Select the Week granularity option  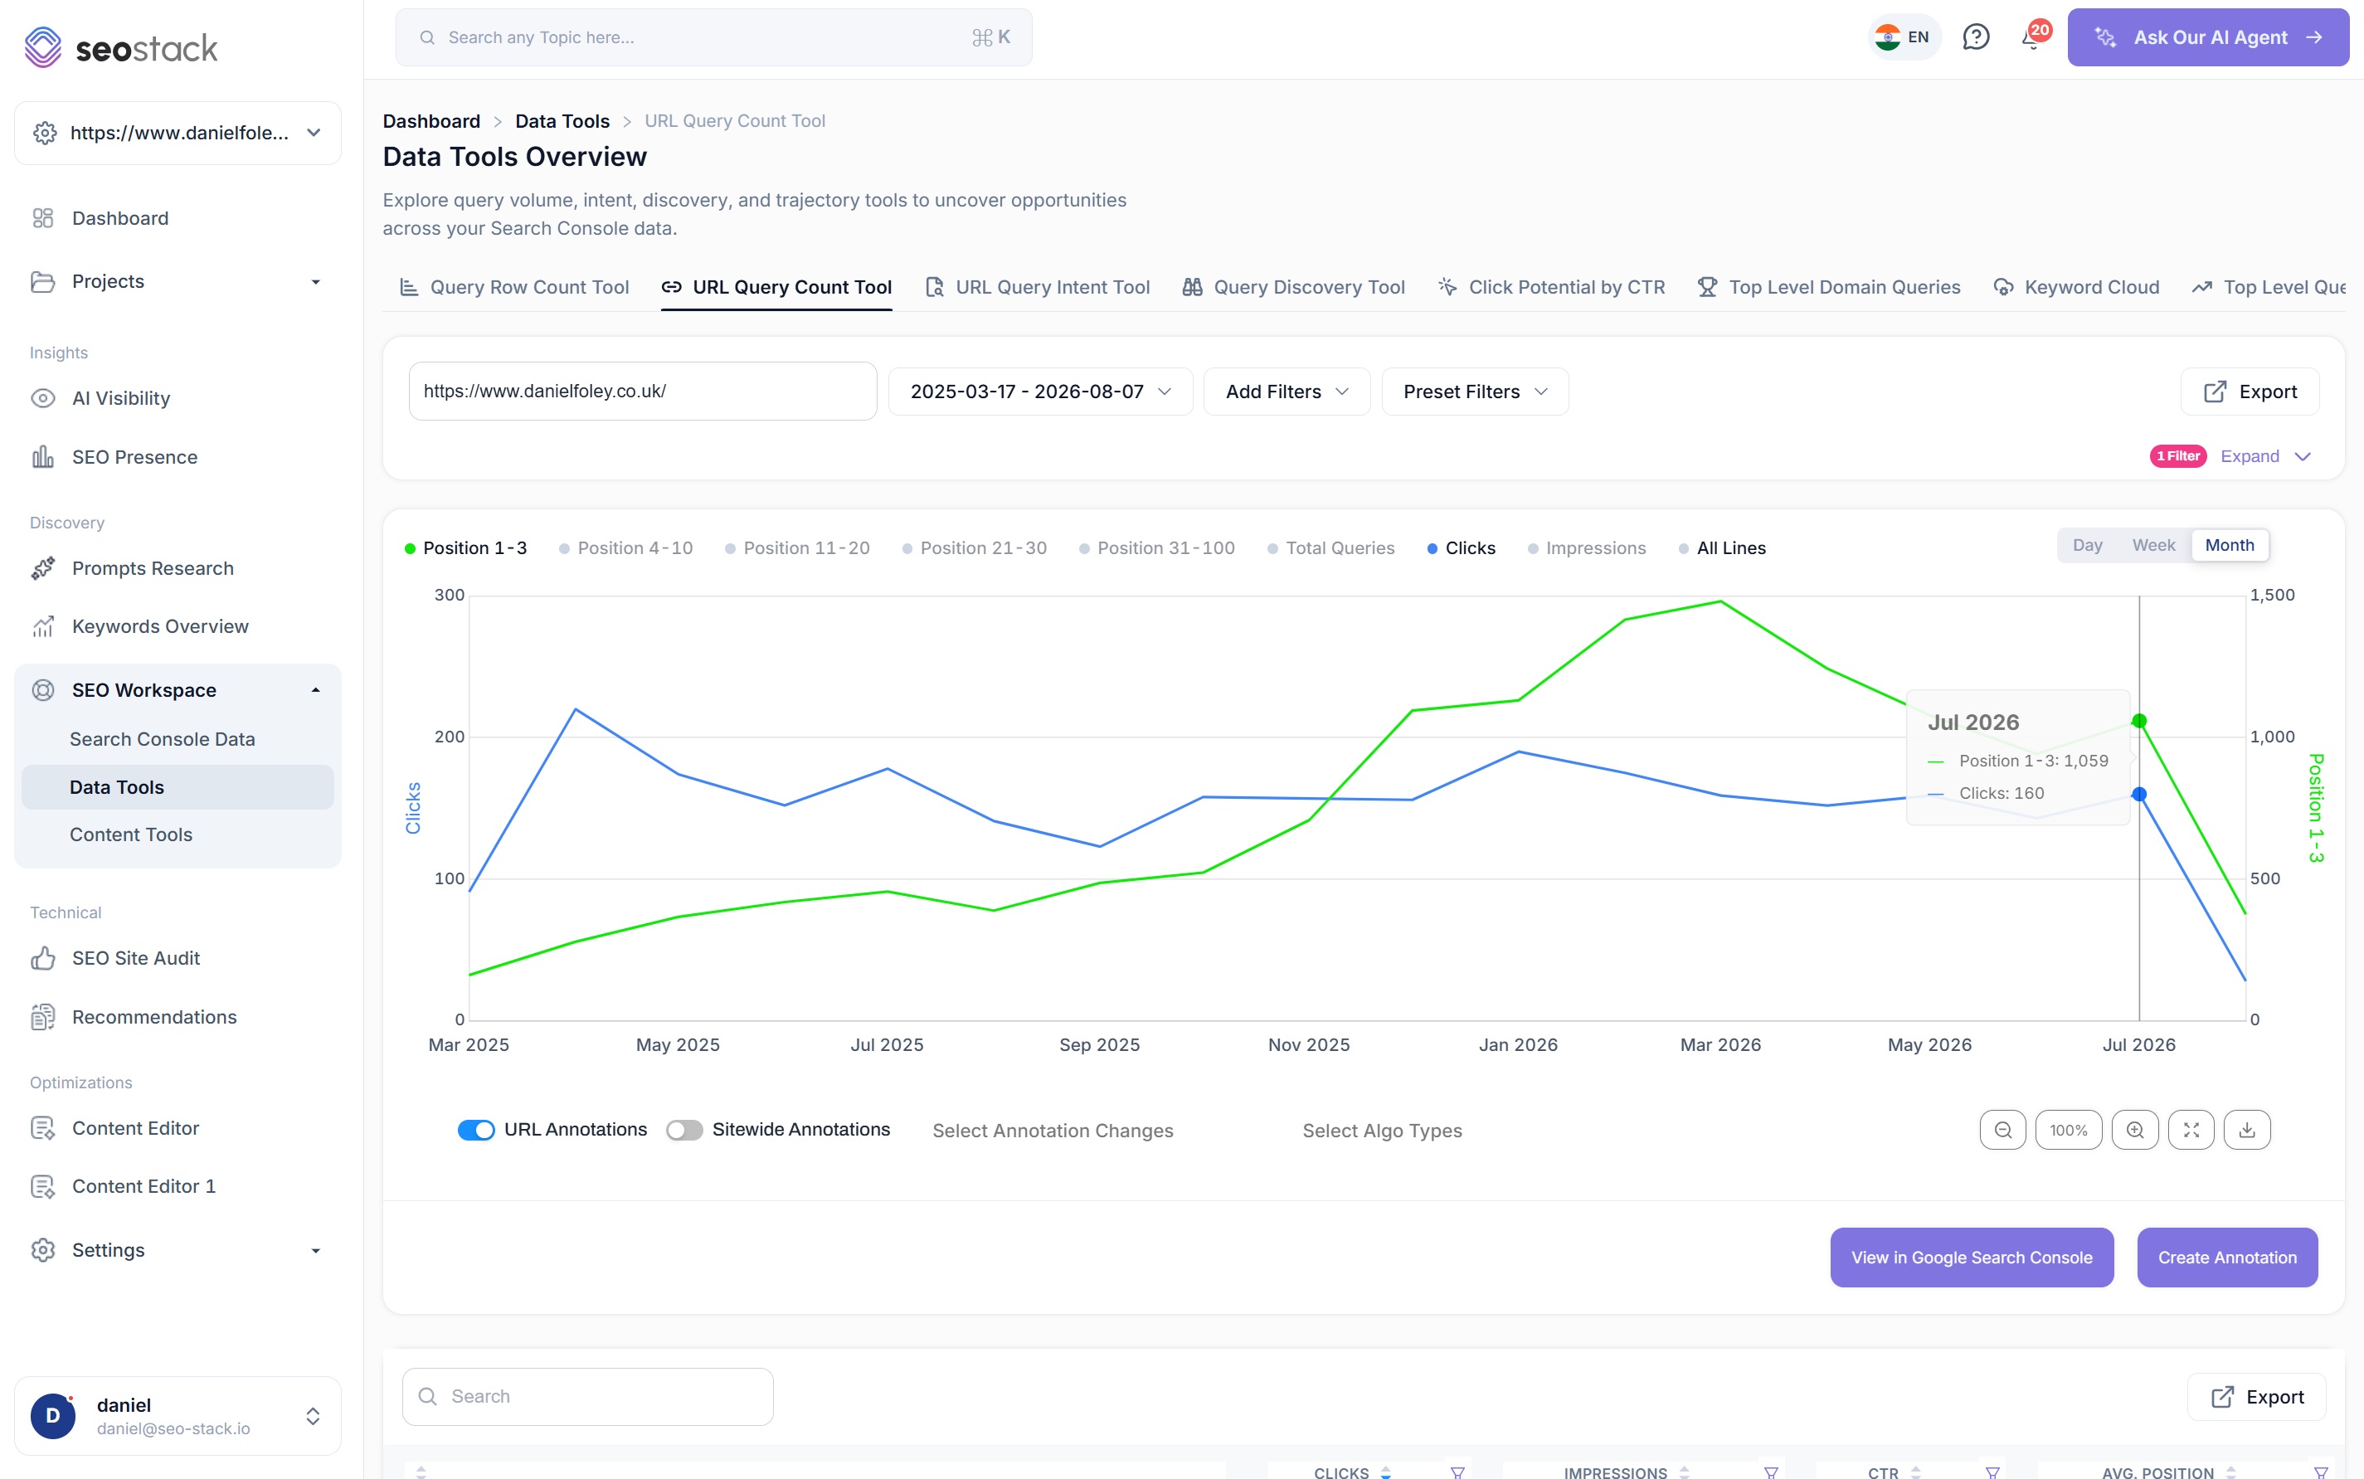(2152, 545)
